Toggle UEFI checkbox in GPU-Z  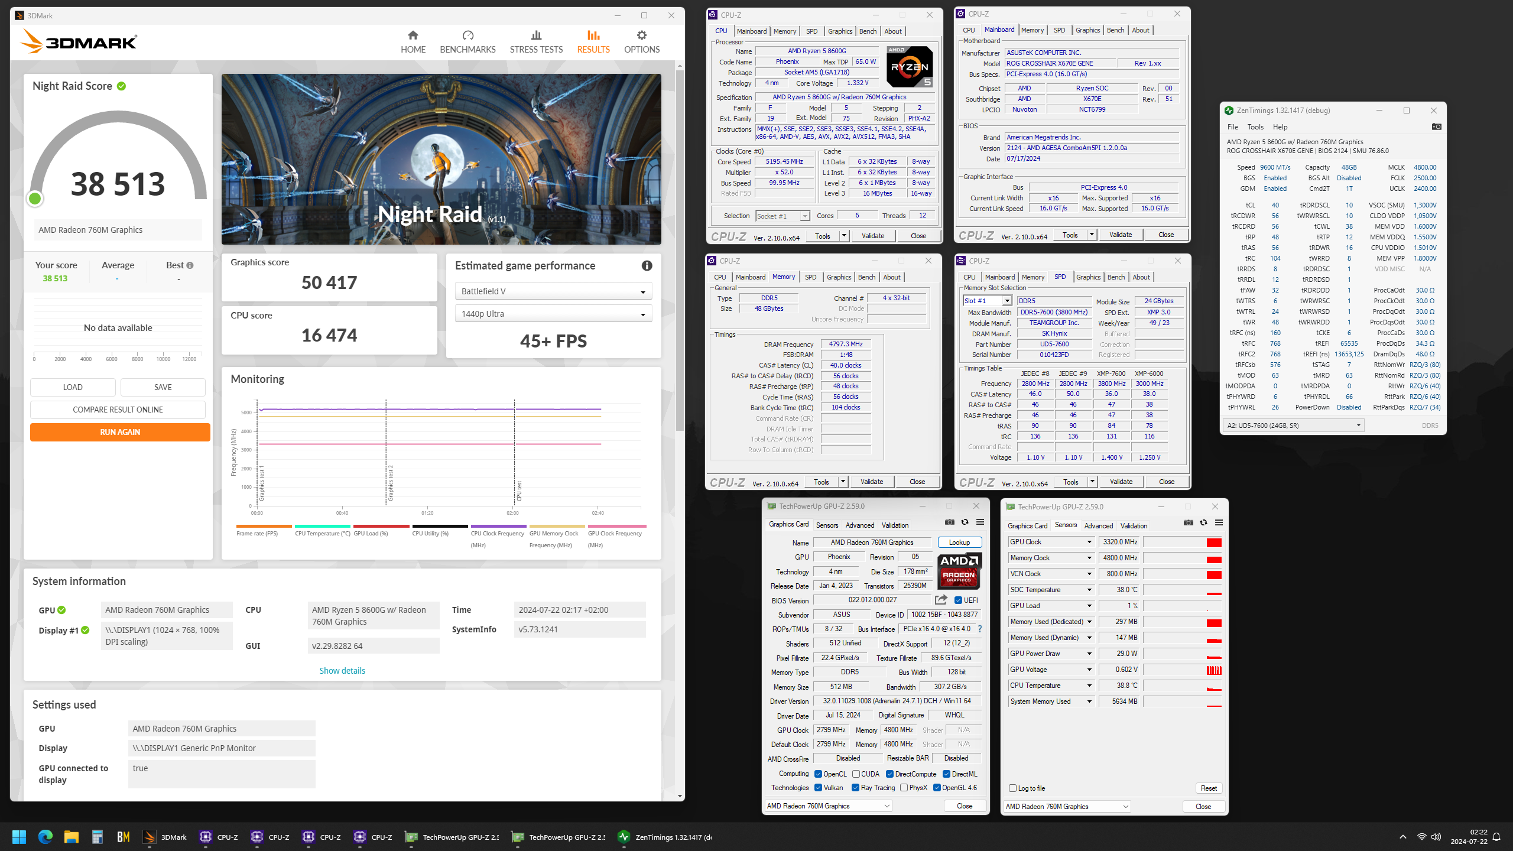(959, 600)
